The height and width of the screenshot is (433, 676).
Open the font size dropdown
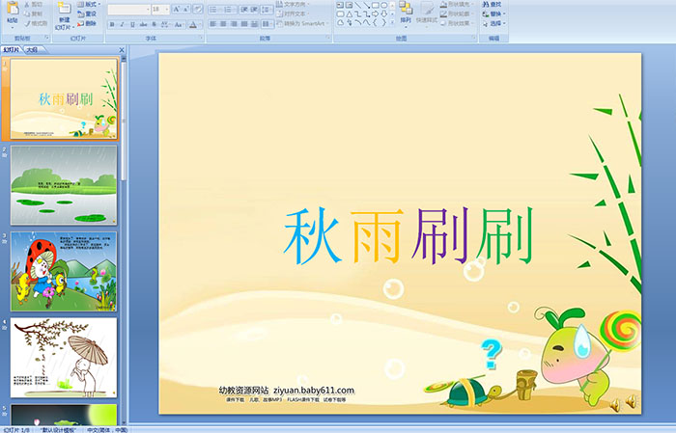(166, 10)
